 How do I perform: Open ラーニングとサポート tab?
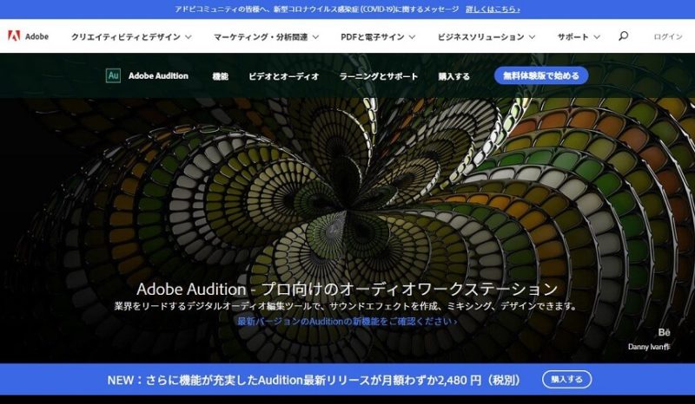pos(379,76)
